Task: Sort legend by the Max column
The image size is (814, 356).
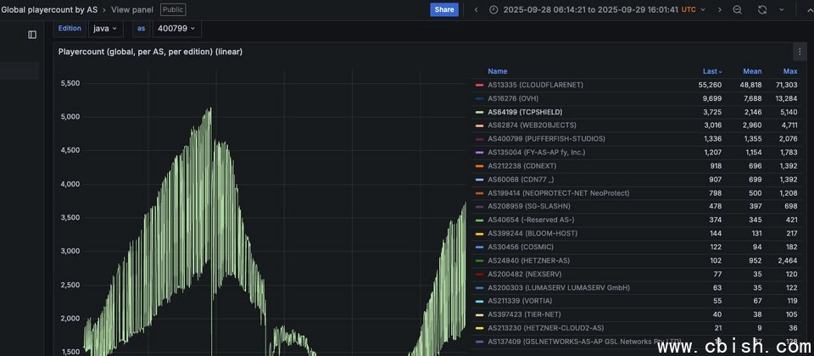Action: (x=789, y=71)
